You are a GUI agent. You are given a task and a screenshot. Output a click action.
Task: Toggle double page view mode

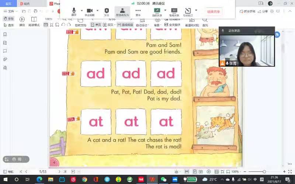tap(108, 25)
